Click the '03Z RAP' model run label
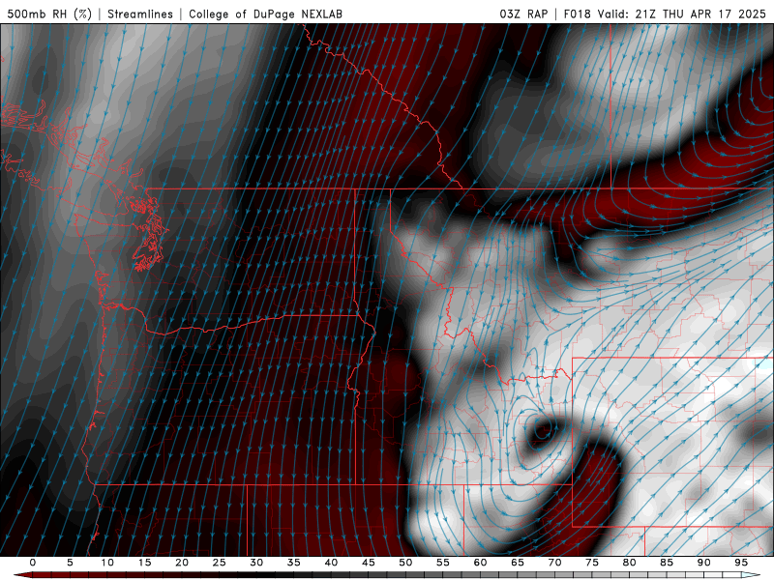Image resolution: width=774 pixels, height=580 pixels. click(x=523, y=14)
